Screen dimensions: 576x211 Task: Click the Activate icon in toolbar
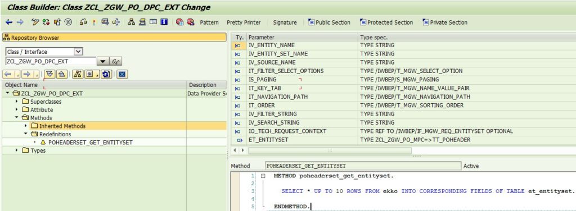[94, 22]
